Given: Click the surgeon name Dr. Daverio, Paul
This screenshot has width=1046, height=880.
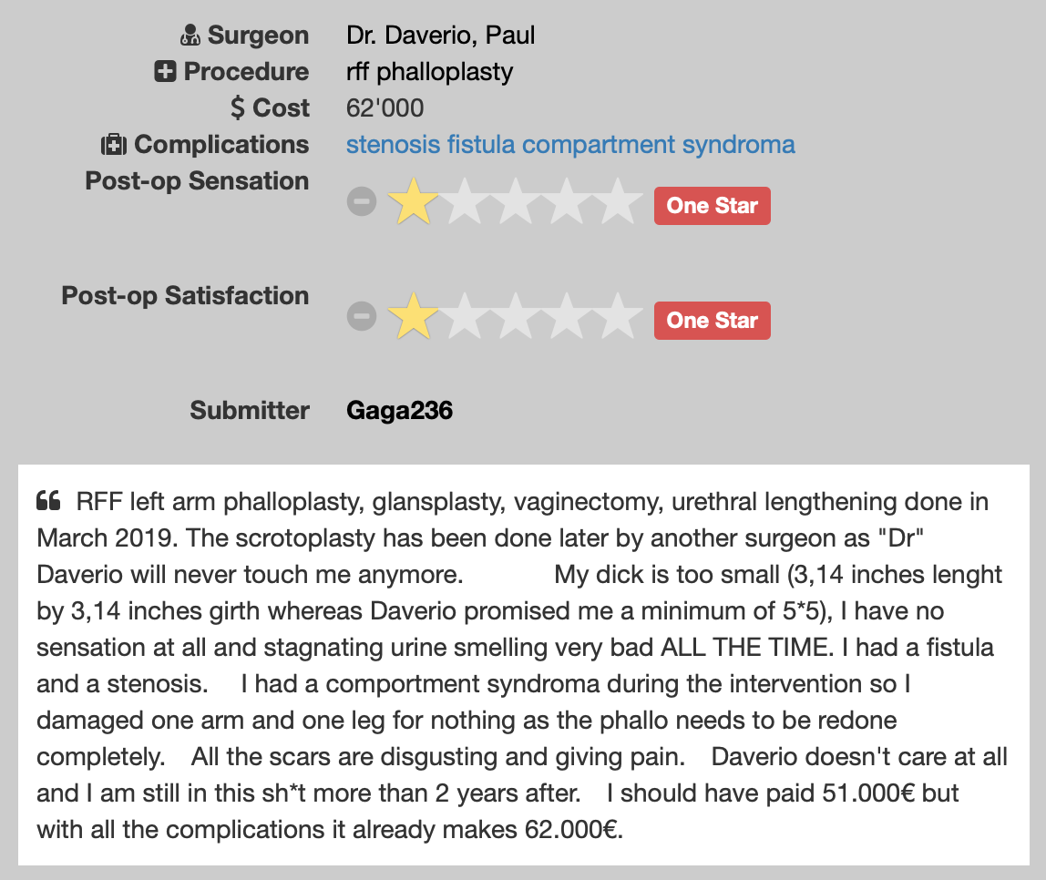Looking at the screenshot, I should pos(440,36).
